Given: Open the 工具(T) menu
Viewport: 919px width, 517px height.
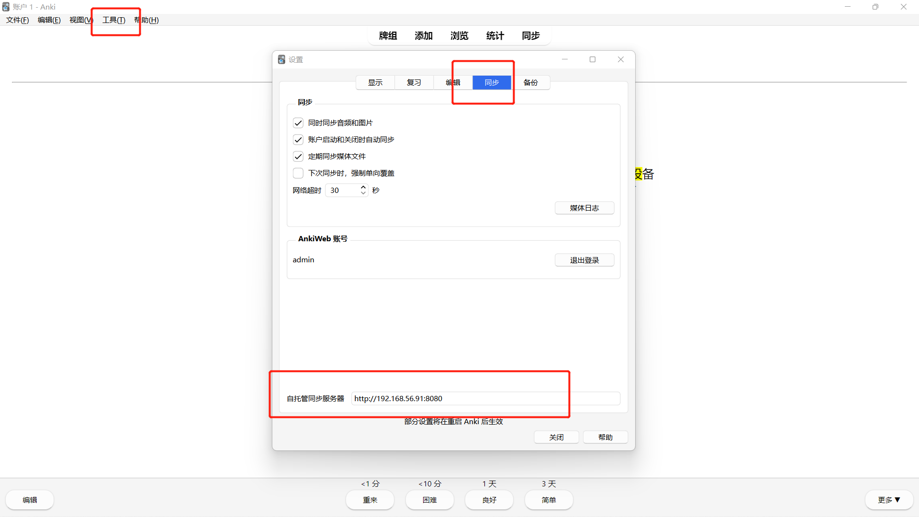Looking at the screenshot, I should click(x=114, y=20).
